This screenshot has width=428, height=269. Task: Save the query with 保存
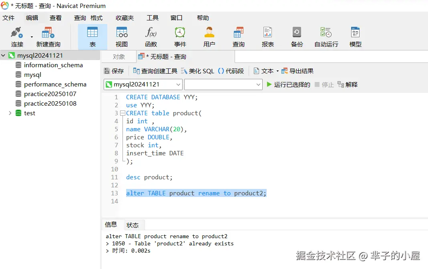click(114, 71)
